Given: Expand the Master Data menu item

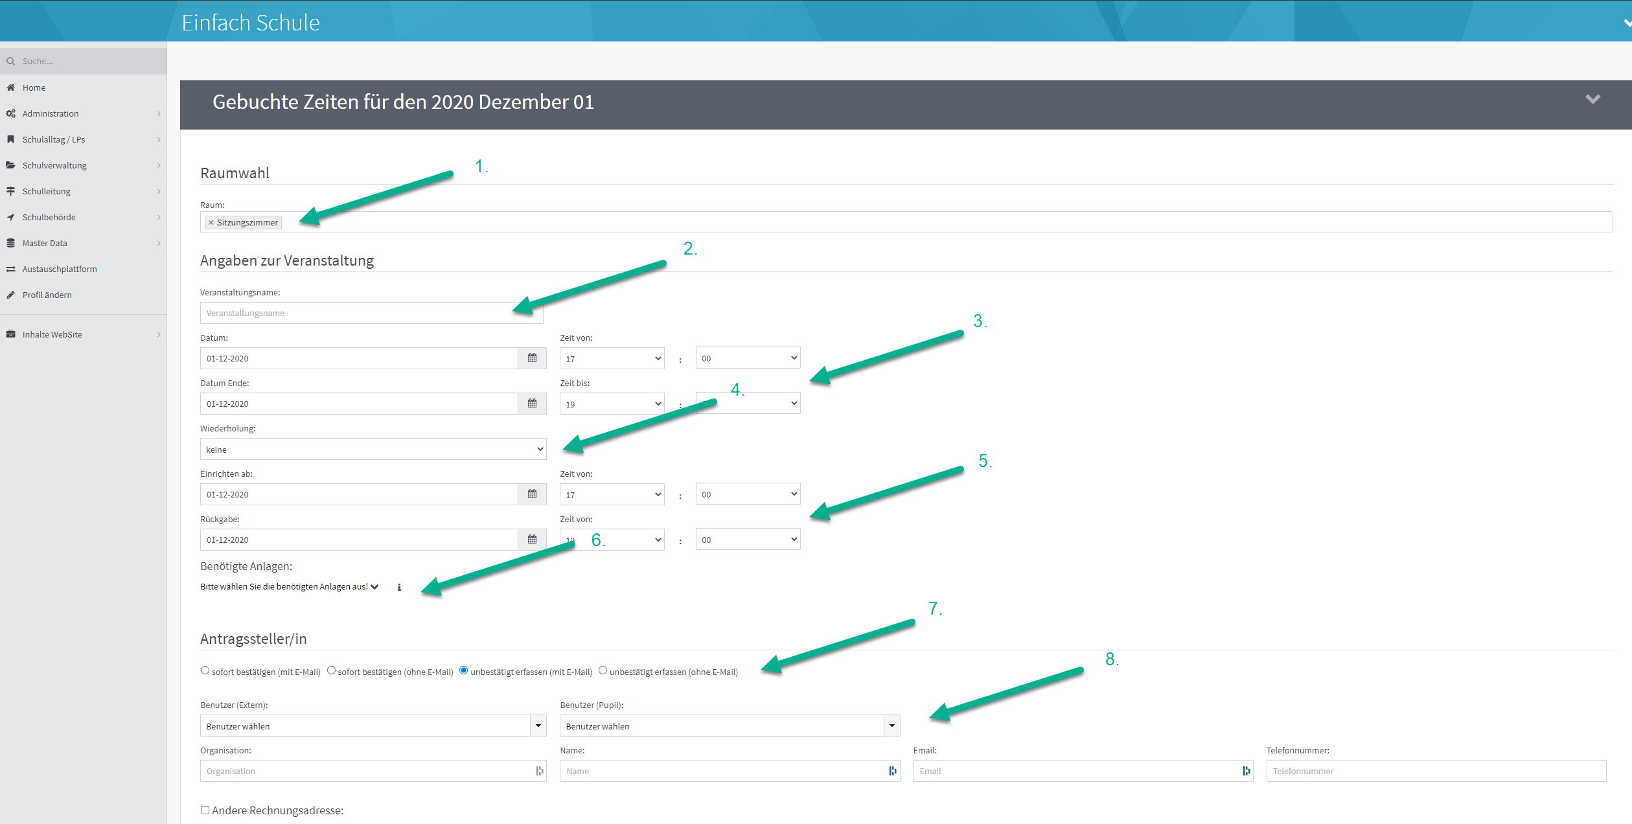Looking at the screenshot, I should pyautogui.click(x=83, y=243).
